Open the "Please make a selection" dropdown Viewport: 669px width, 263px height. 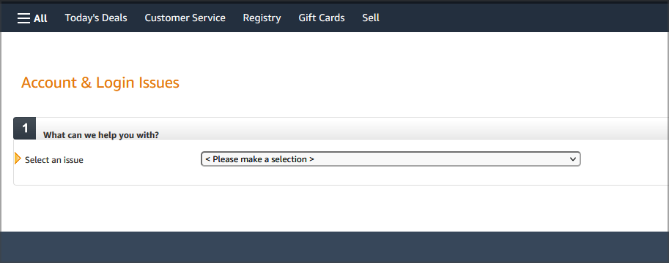(x=391, y=159)
